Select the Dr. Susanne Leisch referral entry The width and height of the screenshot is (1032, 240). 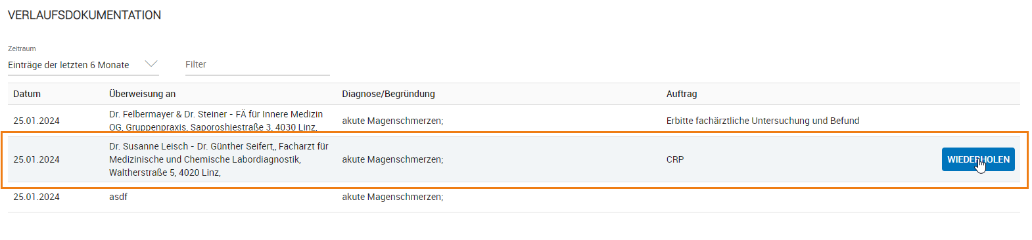point(514,159)
